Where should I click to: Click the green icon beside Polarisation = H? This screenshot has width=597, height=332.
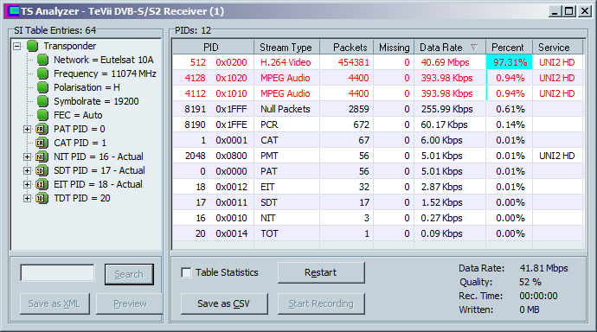(42, 87)
